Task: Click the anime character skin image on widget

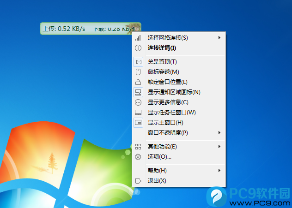Action: point(134,28)
